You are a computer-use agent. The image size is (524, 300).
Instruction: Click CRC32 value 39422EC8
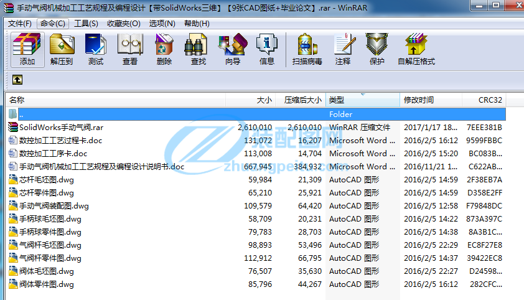click(x=484, y=258)
